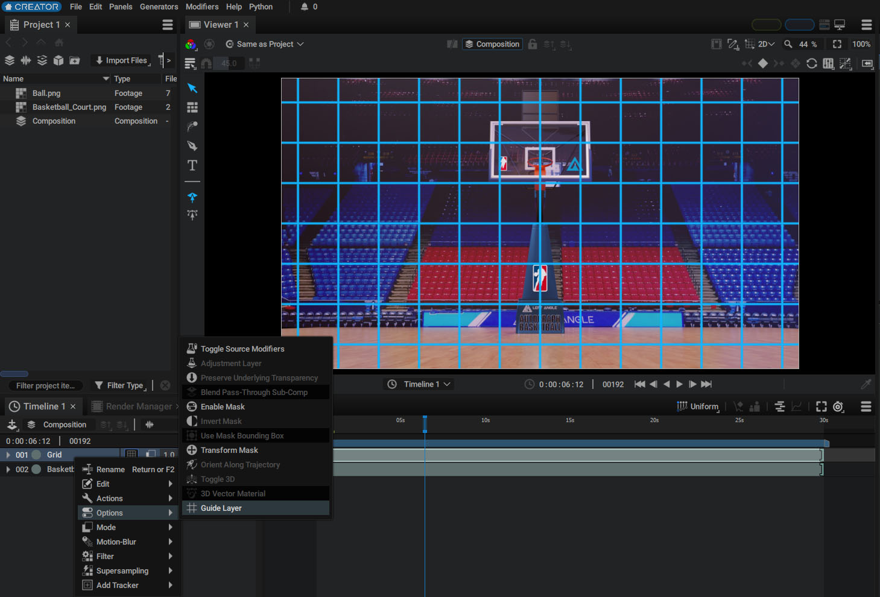Open the Python menu
Image resolution: width=880 pixels, height=597 pixels.
coord(261,7)
